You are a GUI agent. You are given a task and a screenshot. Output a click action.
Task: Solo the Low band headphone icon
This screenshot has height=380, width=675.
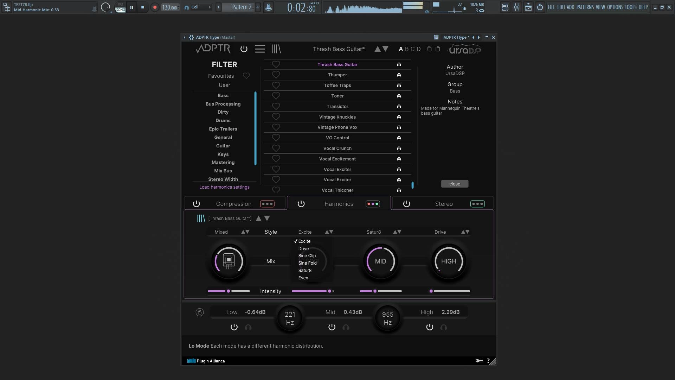click(x=248, y=327)
